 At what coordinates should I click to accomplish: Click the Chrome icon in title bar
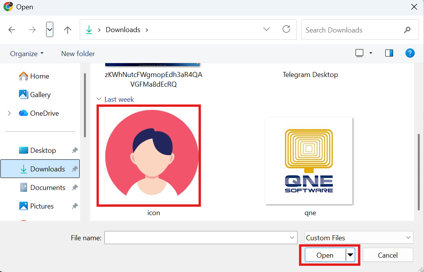[8, 7]
